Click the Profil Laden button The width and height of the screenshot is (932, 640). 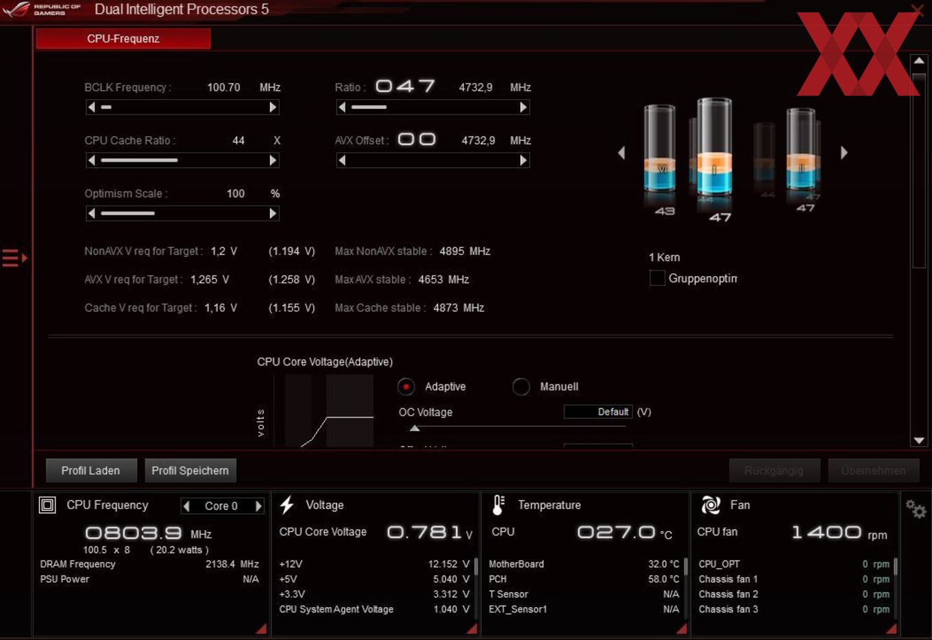click(91, 471)
